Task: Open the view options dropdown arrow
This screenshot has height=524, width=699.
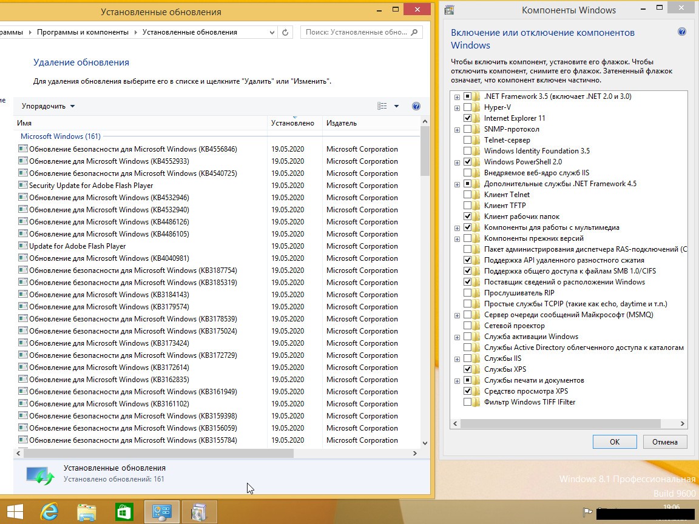Action: tap(396, 106)
